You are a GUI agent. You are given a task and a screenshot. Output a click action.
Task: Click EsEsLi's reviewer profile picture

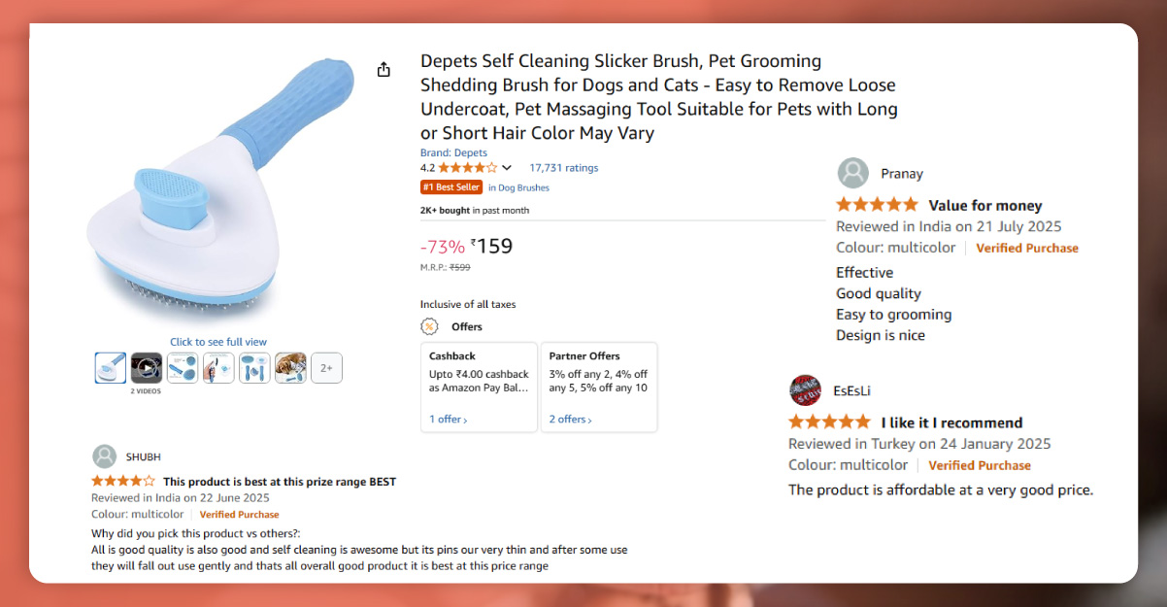coord(805,390)
